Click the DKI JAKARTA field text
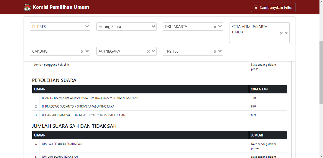This screenshot has width=323, height=158. pos(176,27)
